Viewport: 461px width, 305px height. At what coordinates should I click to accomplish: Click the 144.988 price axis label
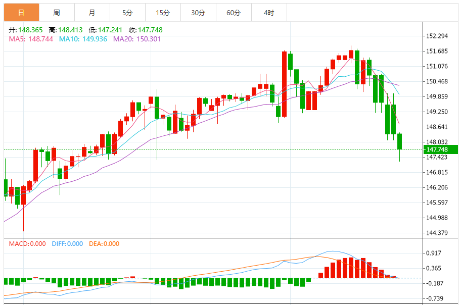[437, 218]
